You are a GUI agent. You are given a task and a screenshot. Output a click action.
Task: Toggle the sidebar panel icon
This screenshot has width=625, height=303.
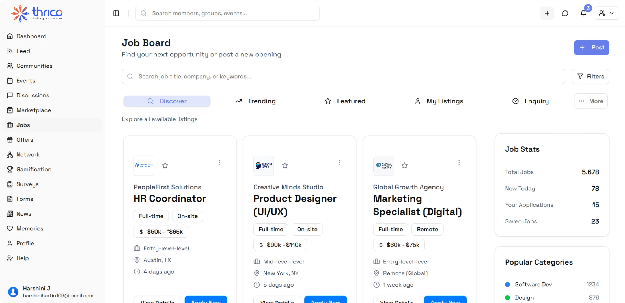click(x=116, y=13)
